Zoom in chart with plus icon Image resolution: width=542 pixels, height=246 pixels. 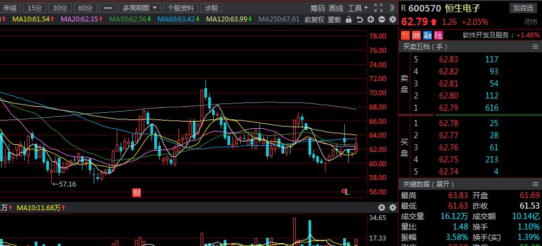371,19
